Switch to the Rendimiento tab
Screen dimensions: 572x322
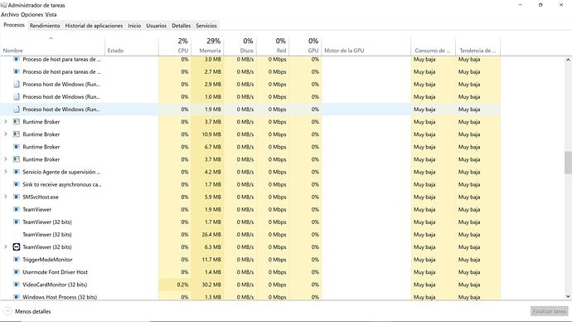coord(45,26)
